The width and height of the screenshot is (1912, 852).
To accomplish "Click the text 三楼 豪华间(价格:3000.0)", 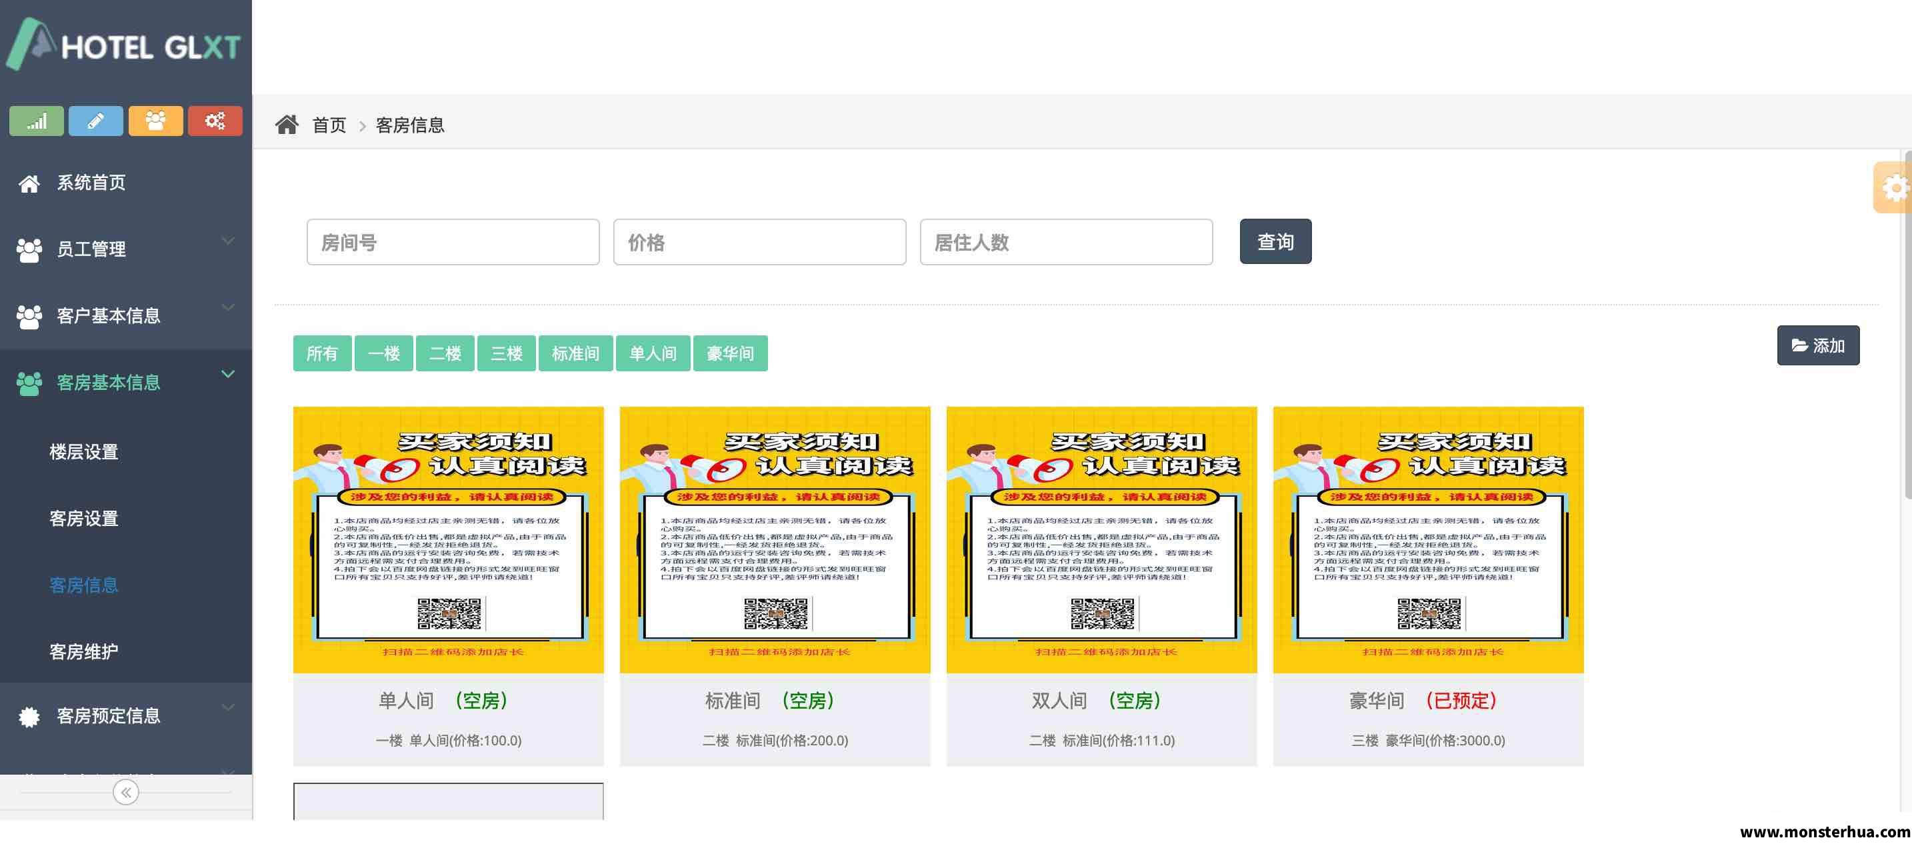I will pyautogui.click(x=1428, y=741).
